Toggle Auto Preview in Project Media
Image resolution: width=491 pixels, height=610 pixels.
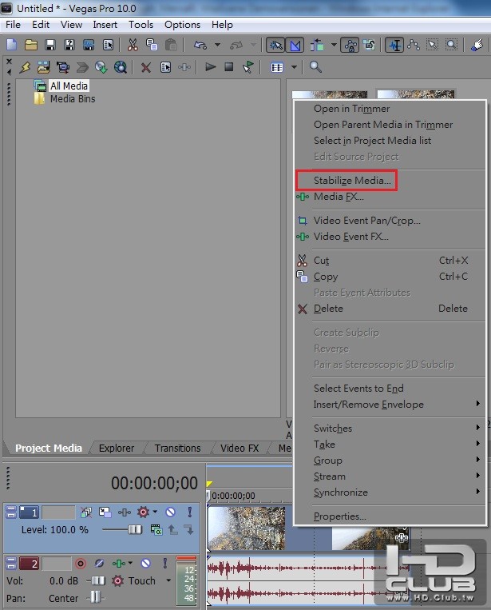tap(247, 67)
